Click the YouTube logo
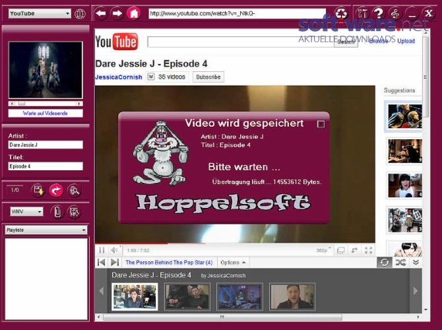Screen dimensions: 442x330 [x=117, y=42]
